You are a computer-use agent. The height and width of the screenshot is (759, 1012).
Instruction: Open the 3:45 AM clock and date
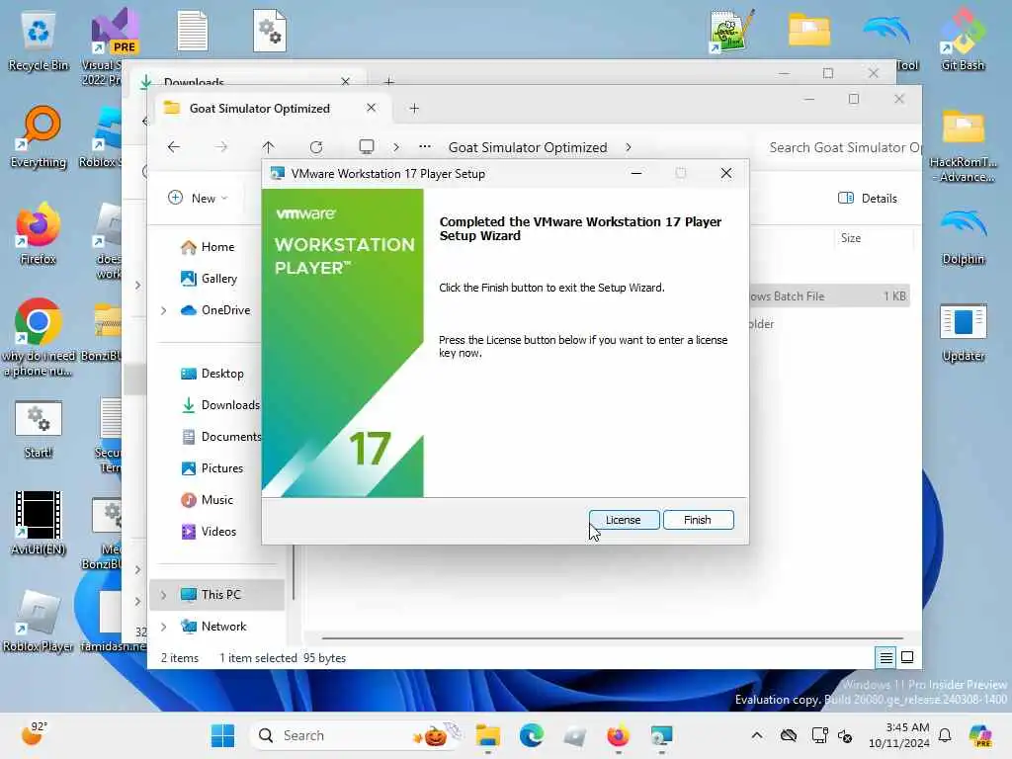899,735
